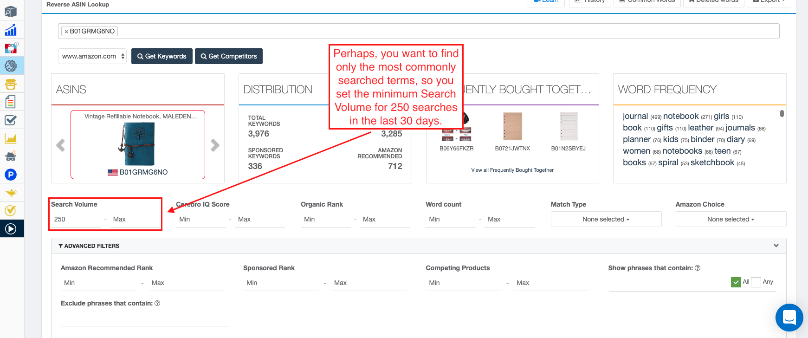
Task: Open View all Frequently Bought Together
Action: (512, 170)
